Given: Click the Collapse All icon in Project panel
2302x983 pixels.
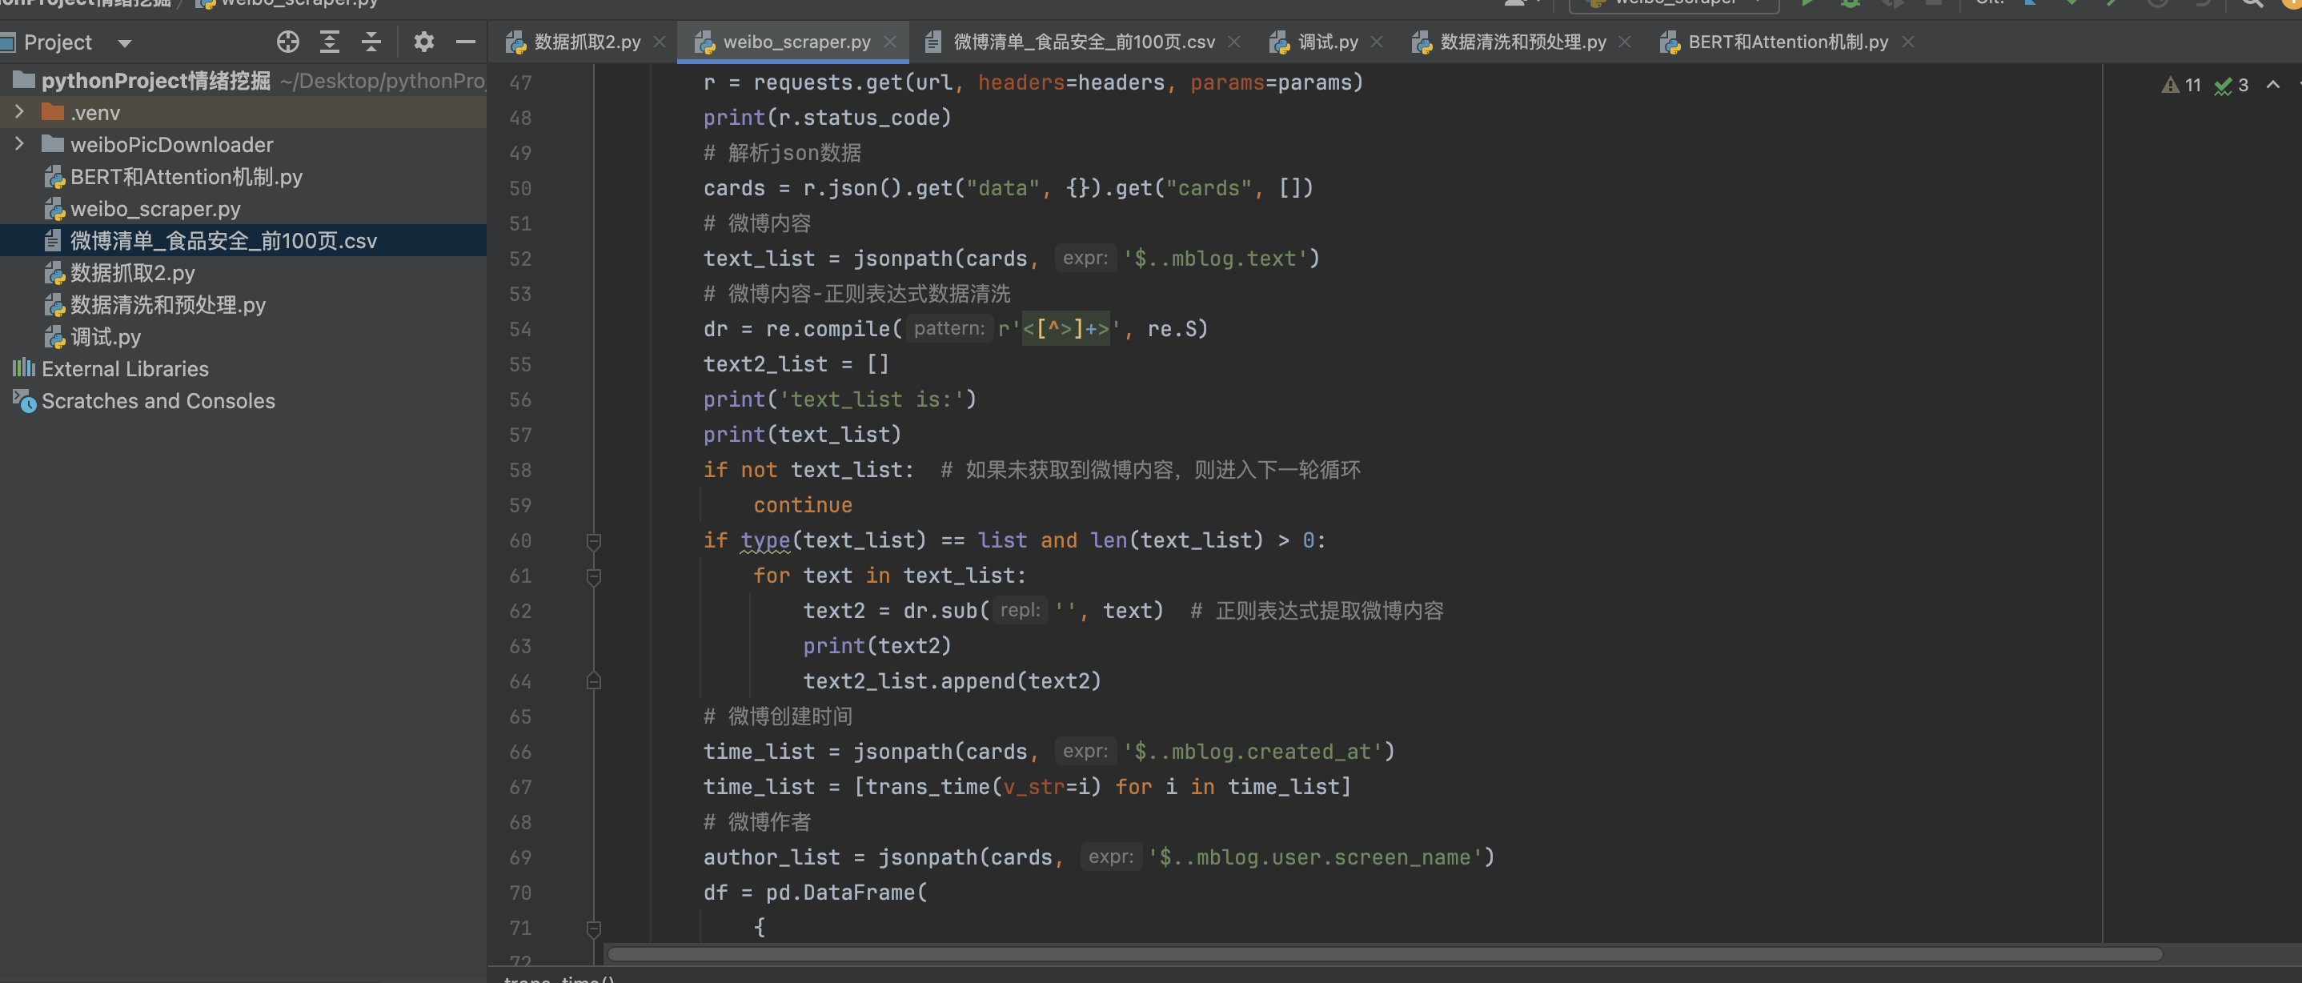Looking at the screenshot, I should 371,42.
